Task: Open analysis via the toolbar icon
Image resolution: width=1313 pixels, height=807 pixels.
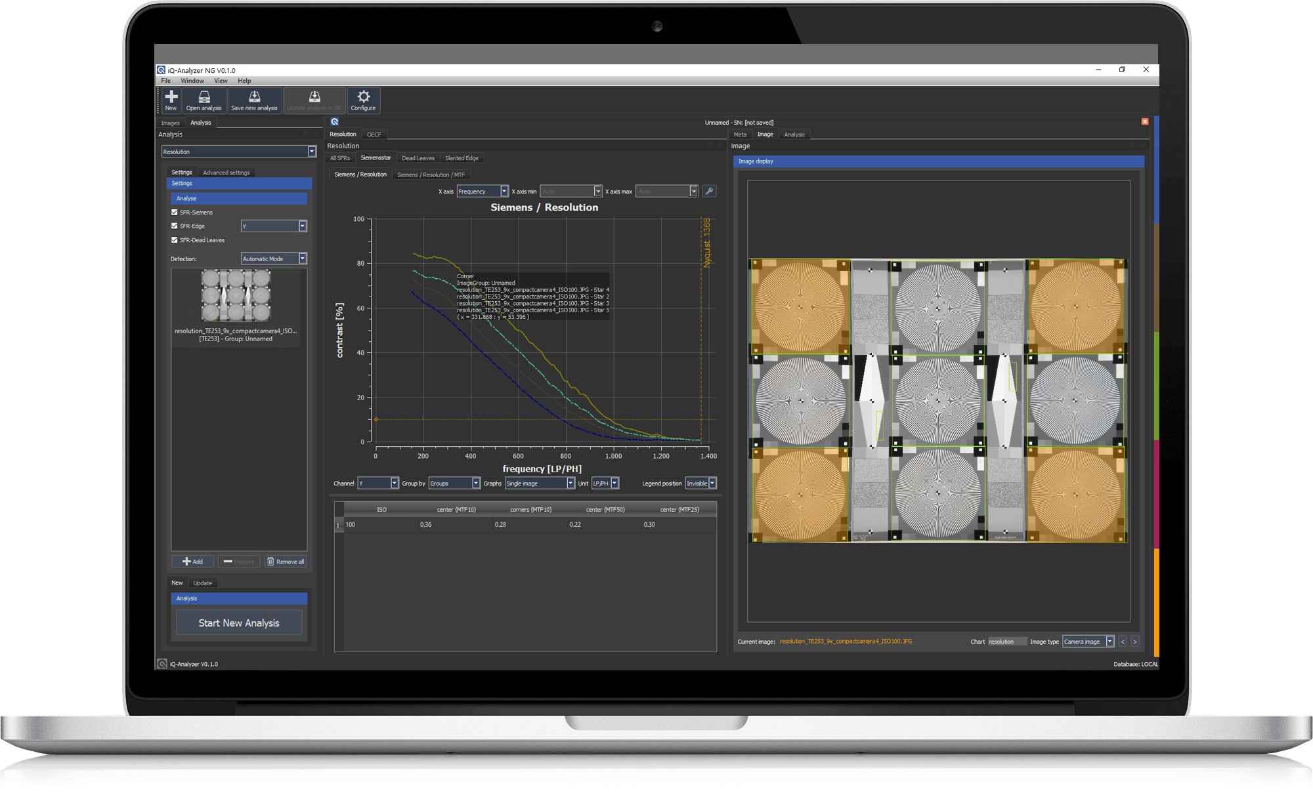Action: tap(204, 100)
